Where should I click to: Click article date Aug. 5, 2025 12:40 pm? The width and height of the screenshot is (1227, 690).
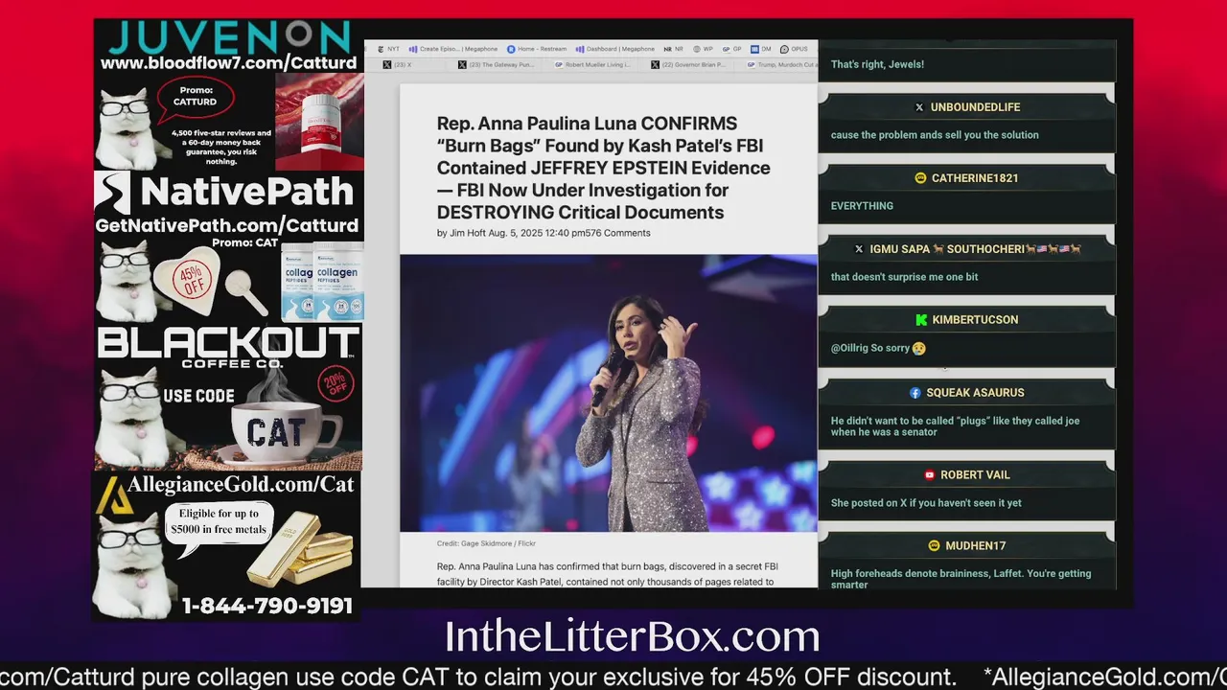point(537,233)
